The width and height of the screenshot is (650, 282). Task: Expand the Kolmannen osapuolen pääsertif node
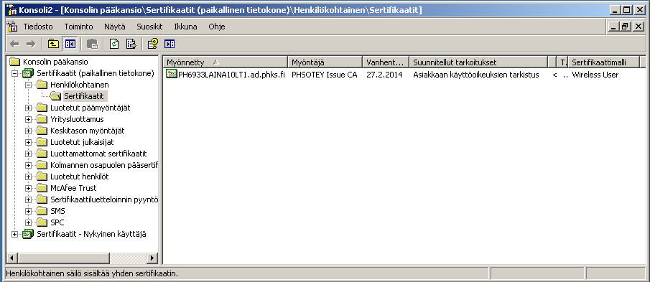point(28,165)
